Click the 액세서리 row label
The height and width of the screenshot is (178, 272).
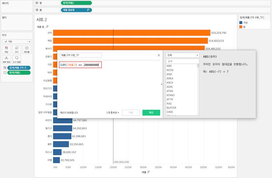47,96
